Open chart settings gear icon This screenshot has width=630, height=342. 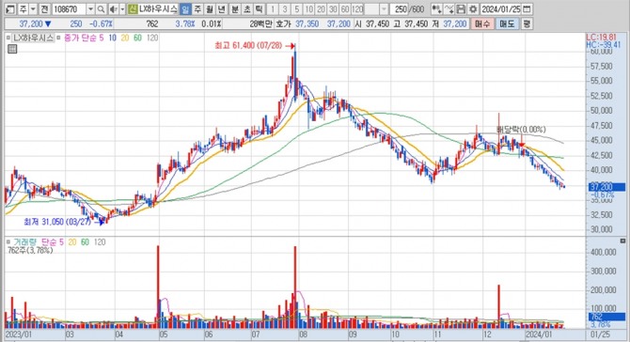(x=473, y=9)
